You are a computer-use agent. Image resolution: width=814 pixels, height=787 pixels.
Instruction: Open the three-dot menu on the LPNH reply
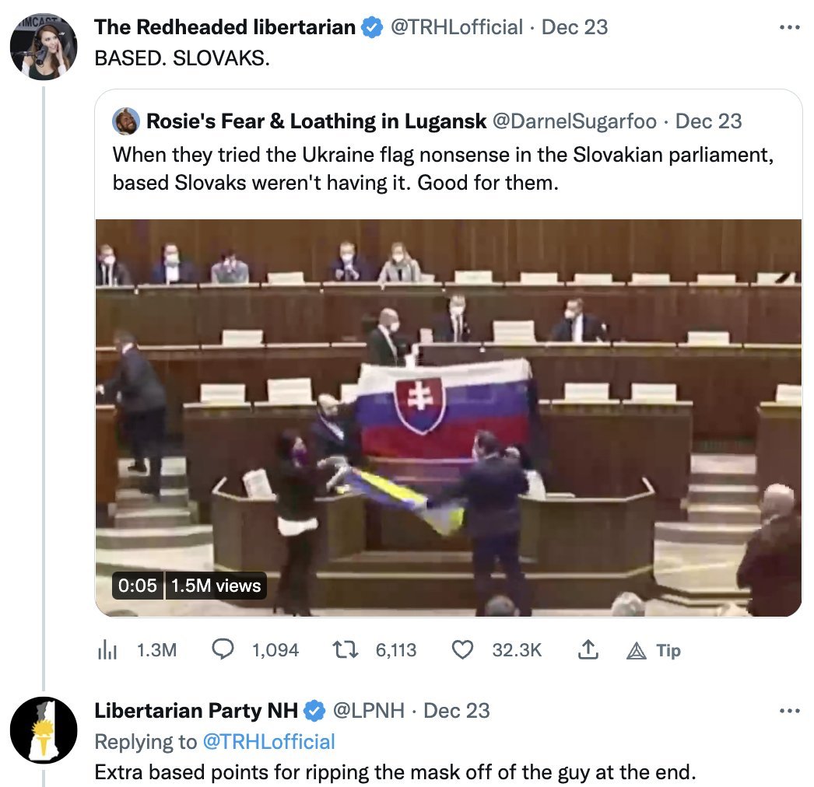(790, 711)
